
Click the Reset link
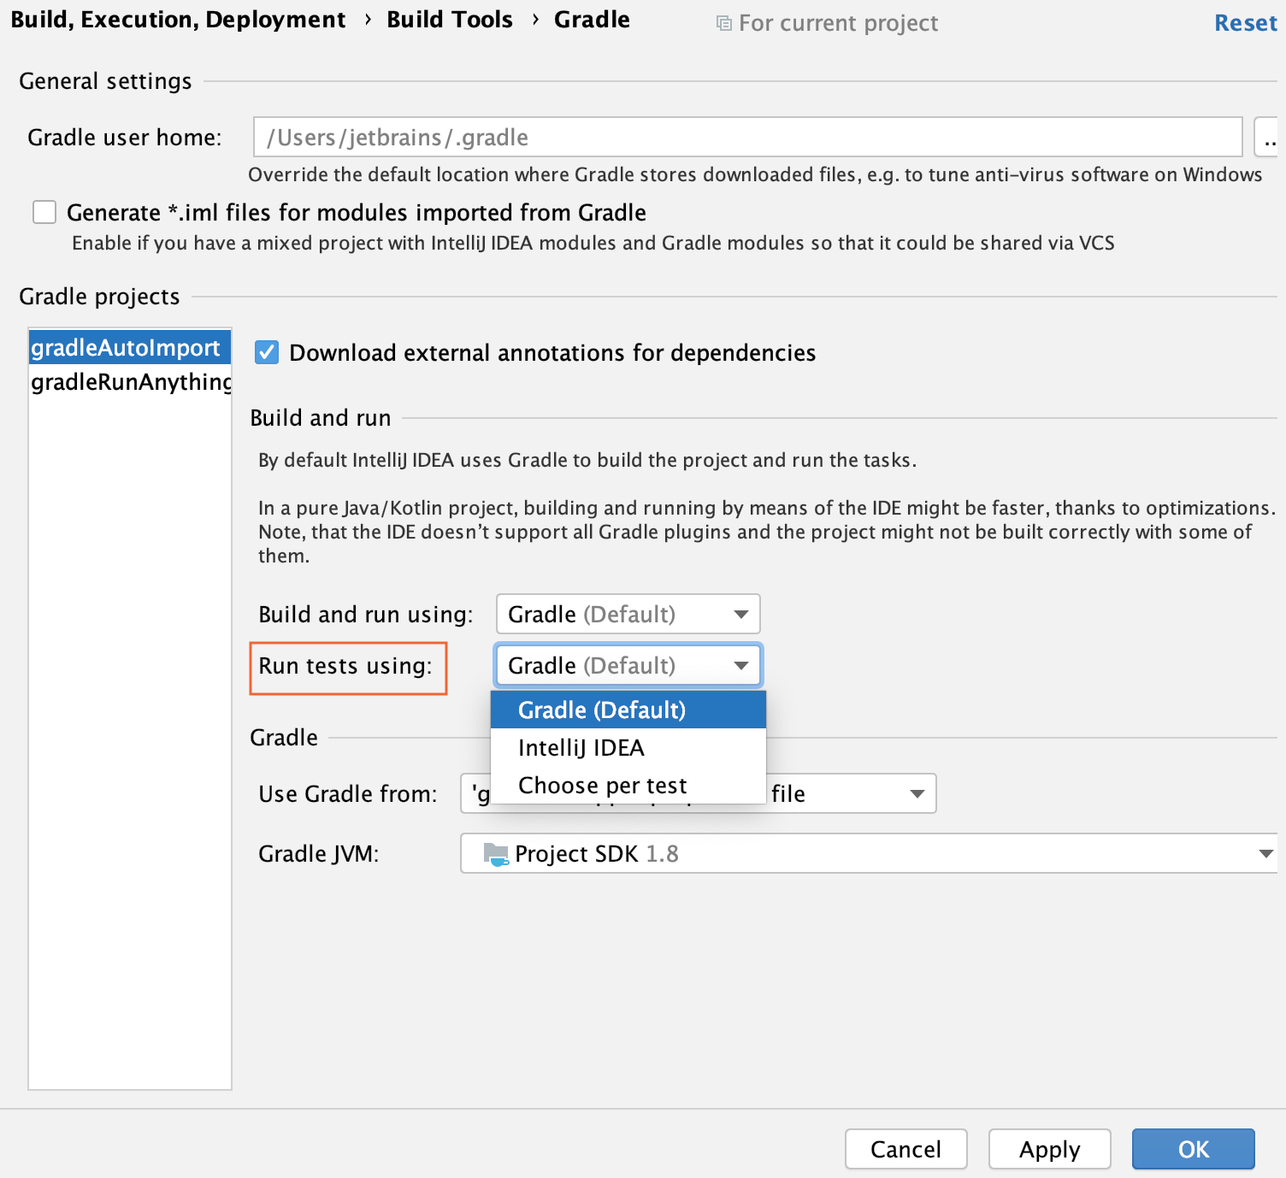pyautogui.click(x=1245, y=23)
